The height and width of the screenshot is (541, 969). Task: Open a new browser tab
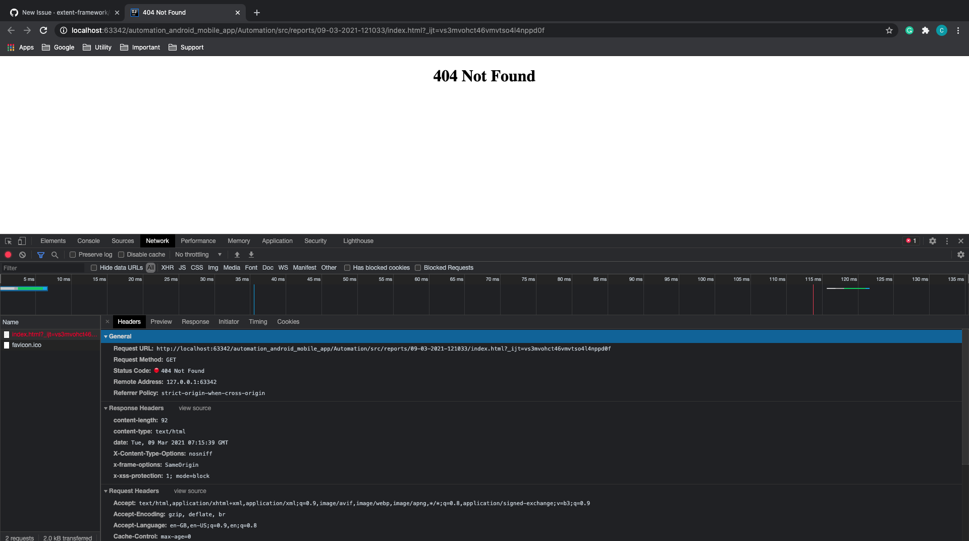pyautogui.click(x=257, y=13)
